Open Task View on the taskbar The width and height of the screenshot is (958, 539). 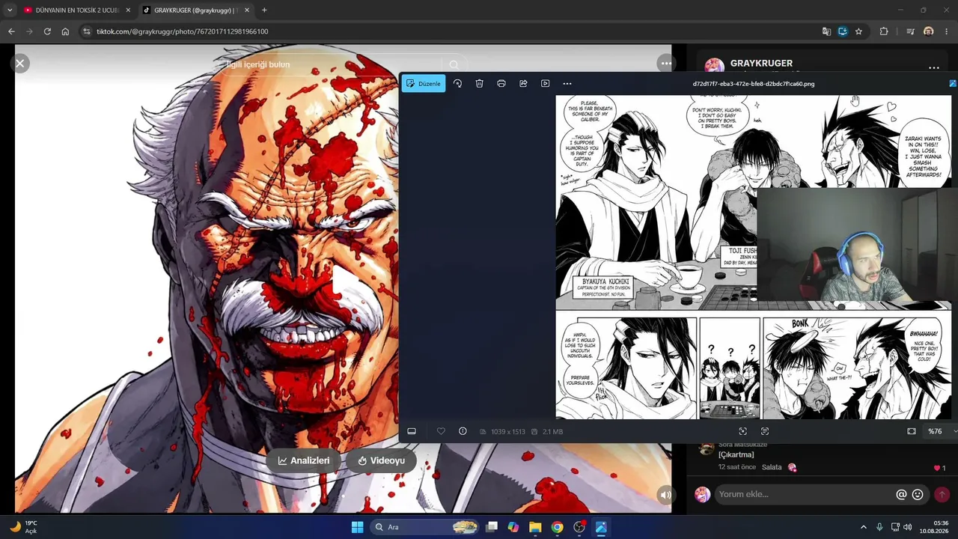(492, 527)
